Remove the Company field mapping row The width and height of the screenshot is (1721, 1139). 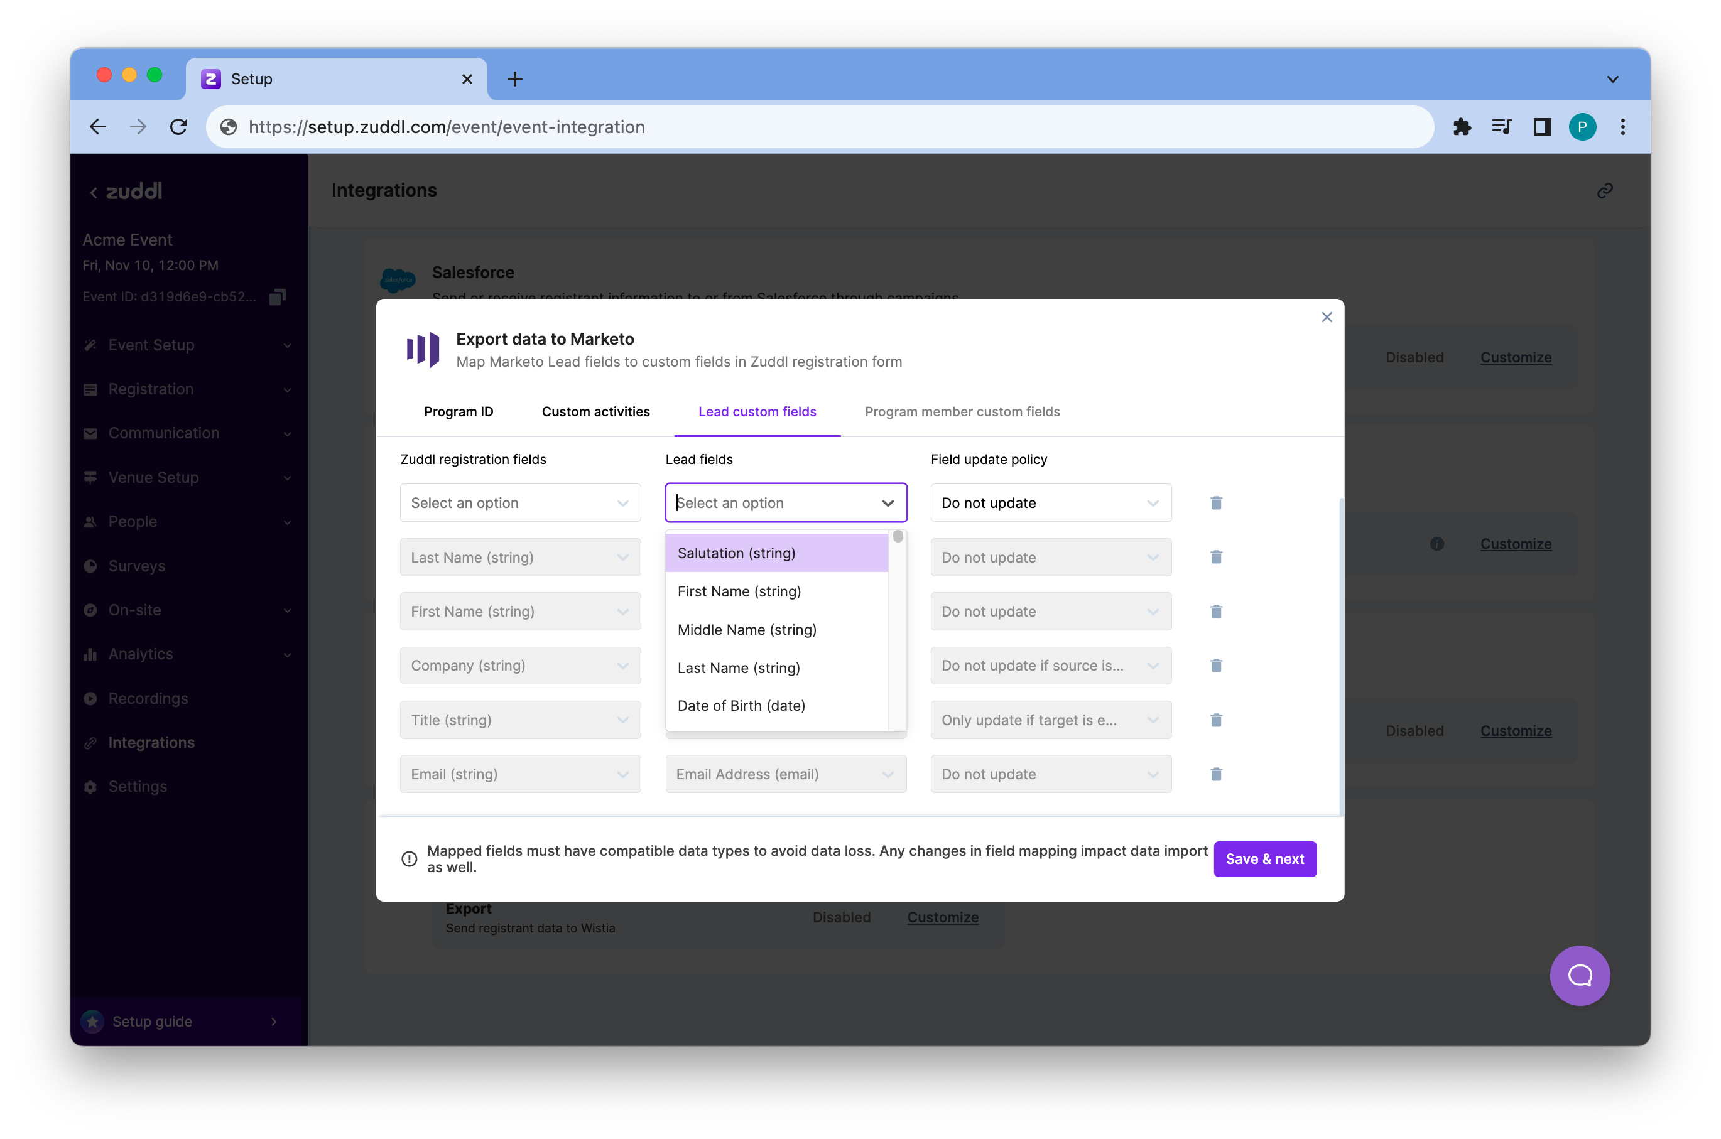tap(1216, 666)
